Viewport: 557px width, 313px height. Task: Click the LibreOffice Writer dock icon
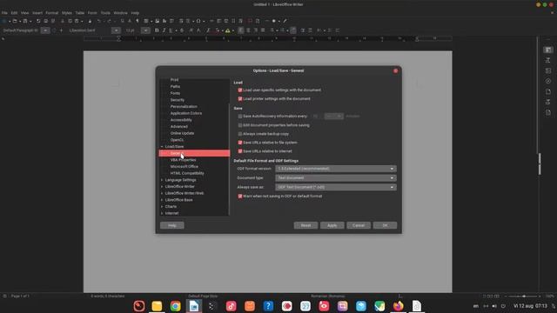194,306
